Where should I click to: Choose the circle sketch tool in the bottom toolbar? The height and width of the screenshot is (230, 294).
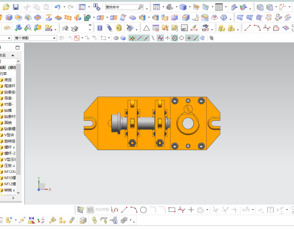(x=143, y=210)
